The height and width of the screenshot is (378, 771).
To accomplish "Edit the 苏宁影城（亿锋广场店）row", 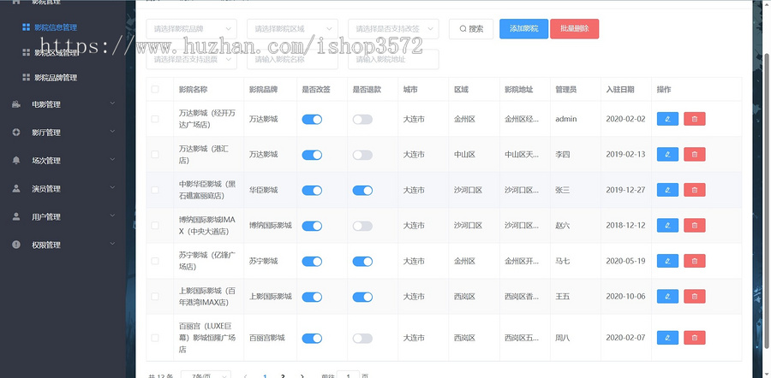I will pyautogui.click(x=667, y=261).
